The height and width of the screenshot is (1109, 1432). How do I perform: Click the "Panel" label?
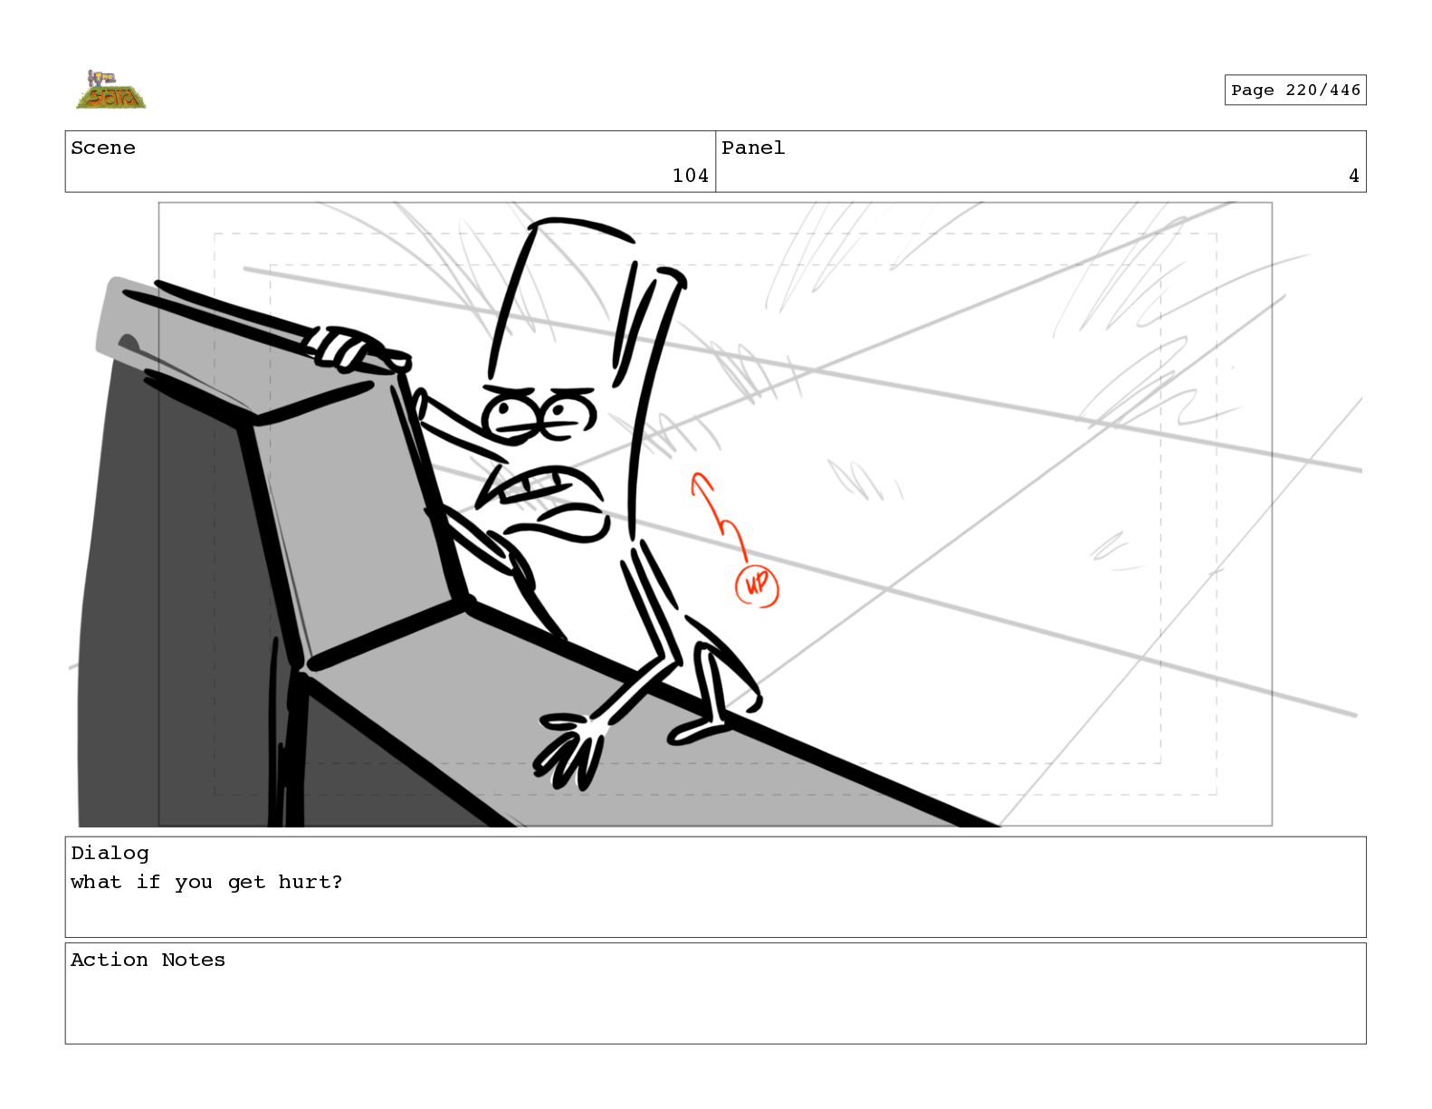pos(753,148)
